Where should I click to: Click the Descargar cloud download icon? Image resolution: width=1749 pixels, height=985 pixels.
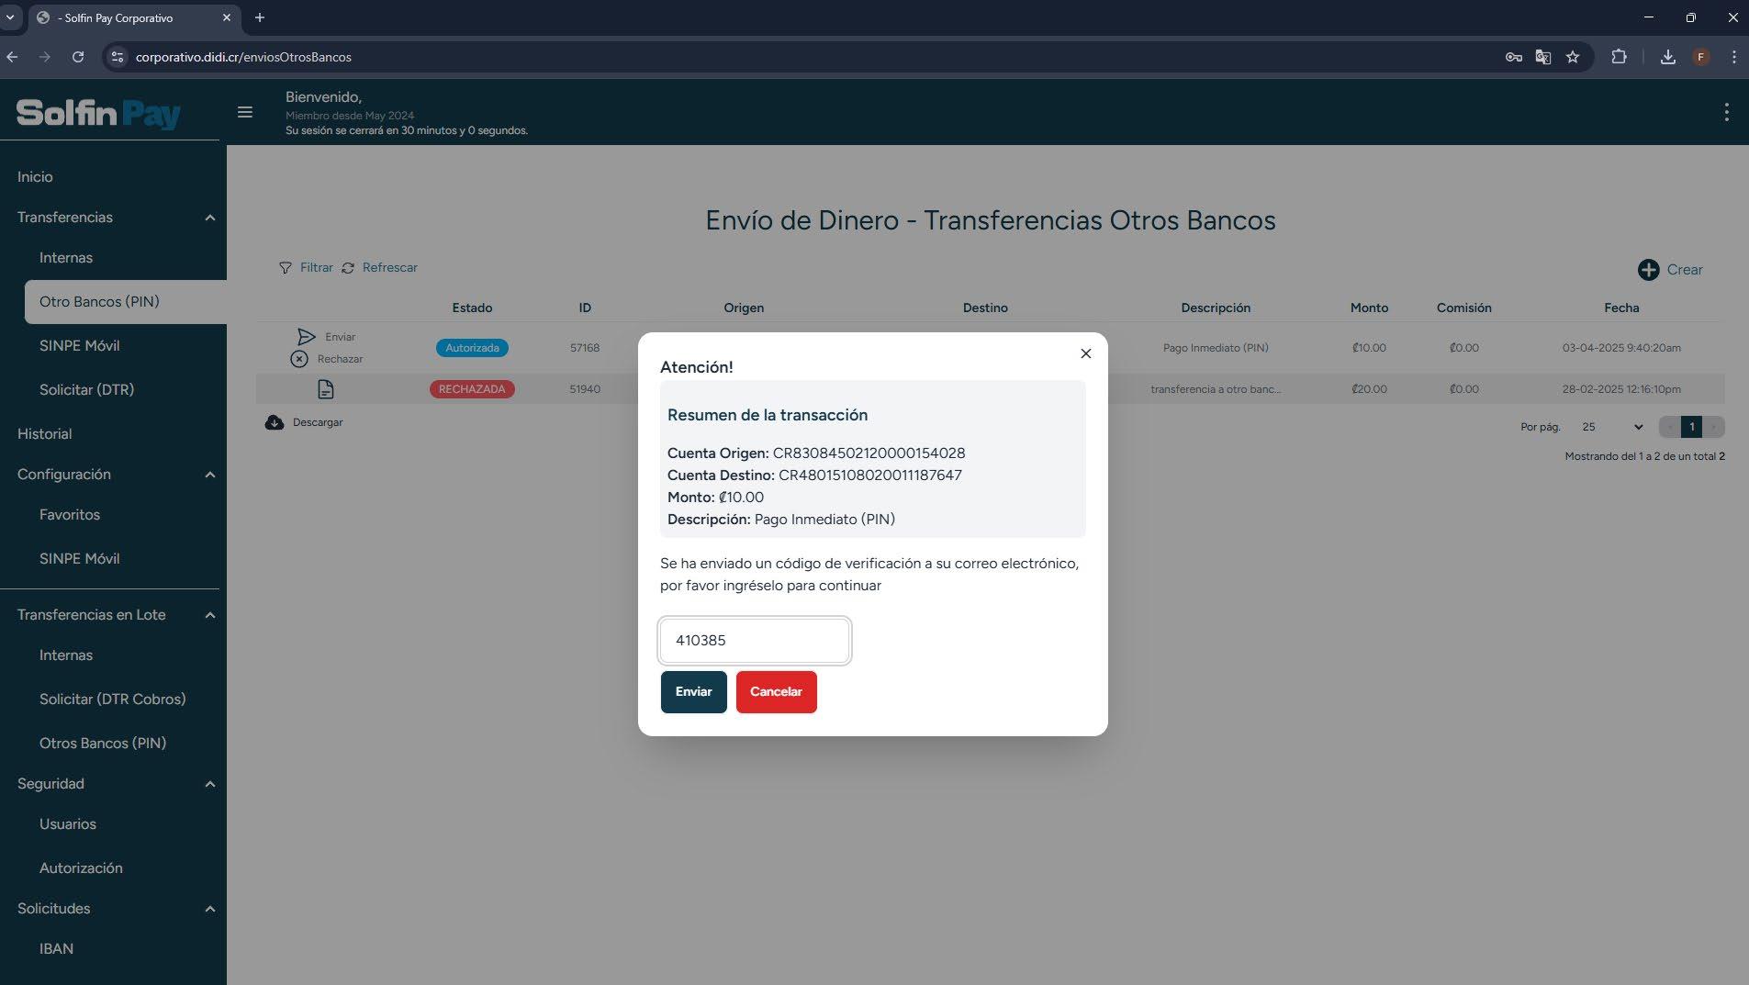click(274, 422)
